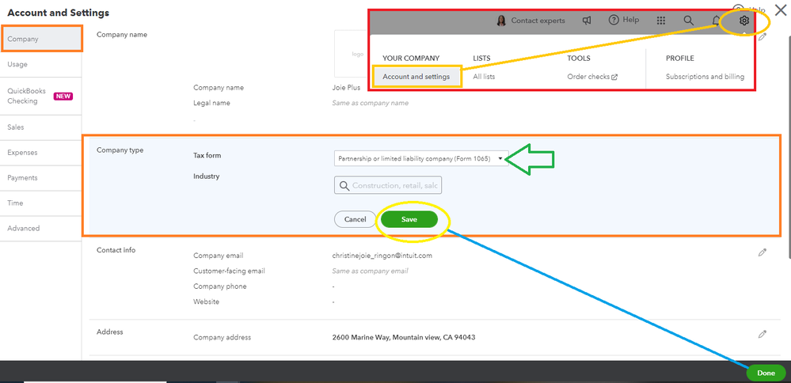Click the Legal name value text
Viewport: 791px width, 383px height.
point(371,103)
